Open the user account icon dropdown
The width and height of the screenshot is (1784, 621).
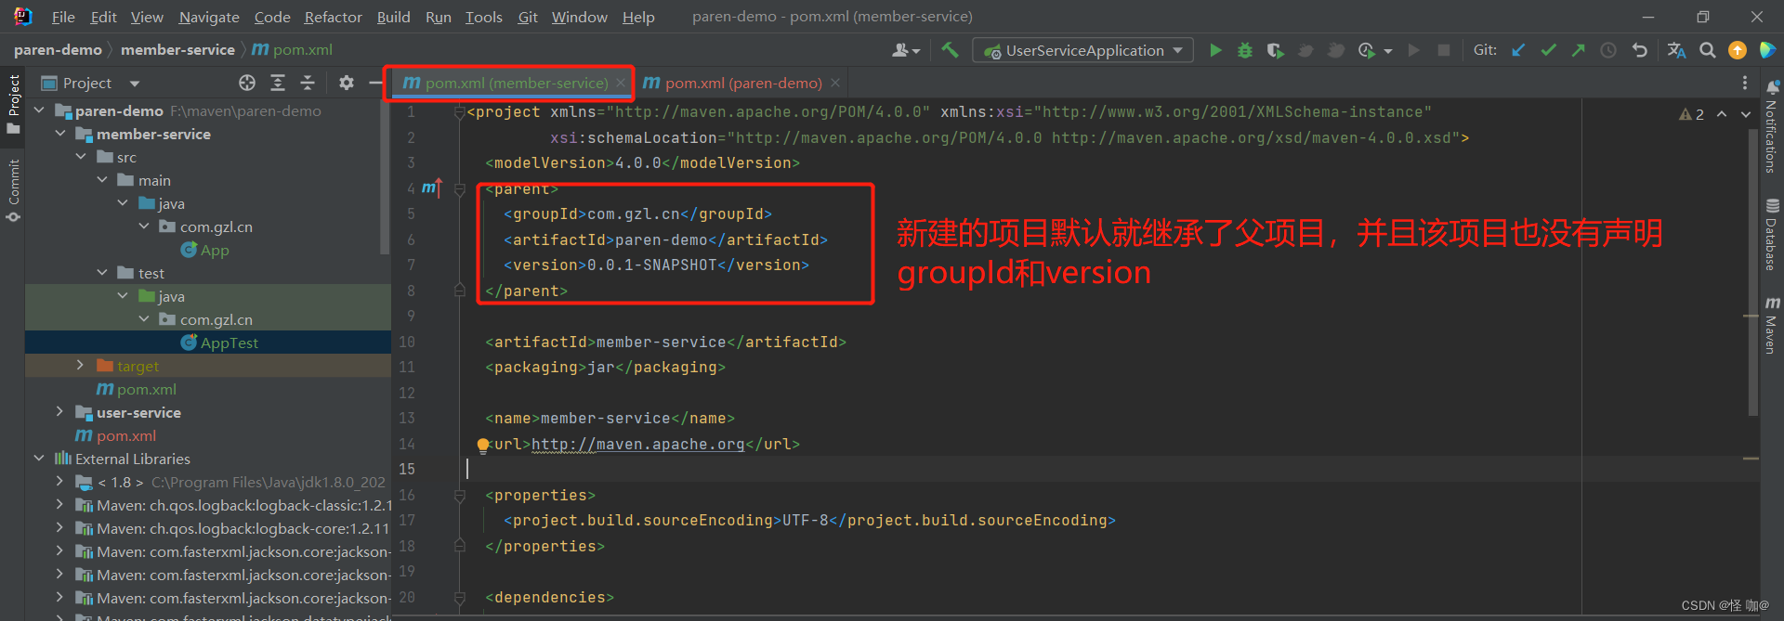tap(906, 50)
